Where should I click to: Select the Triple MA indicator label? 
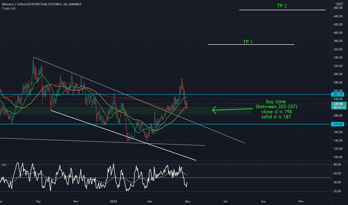9,9
